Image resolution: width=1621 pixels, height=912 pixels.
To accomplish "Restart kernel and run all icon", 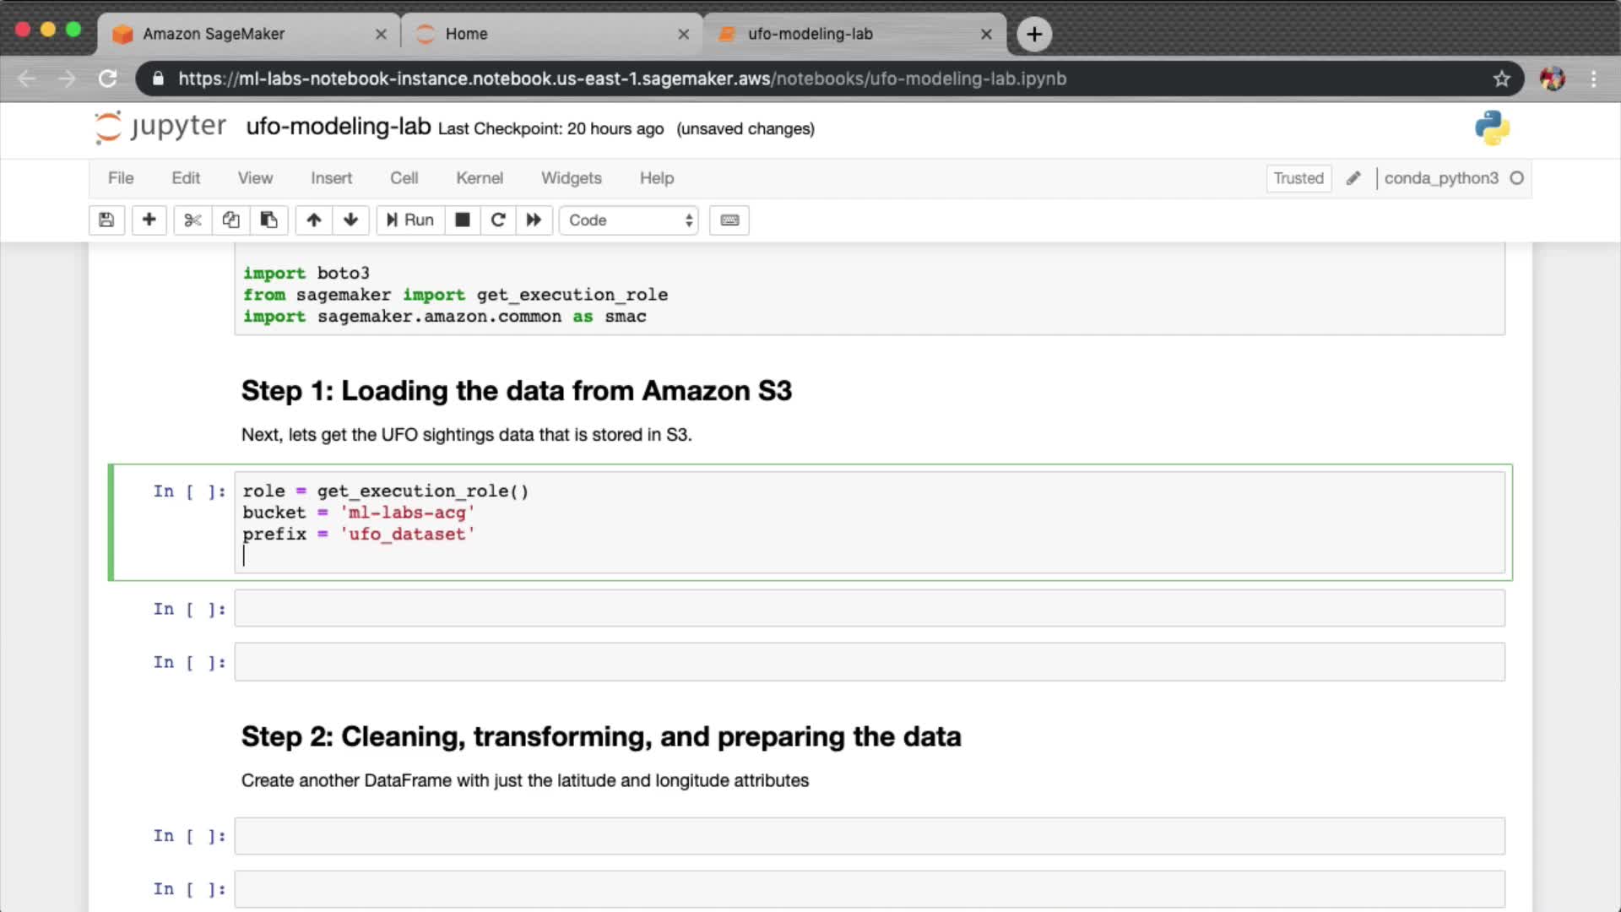I will (534, 220).
